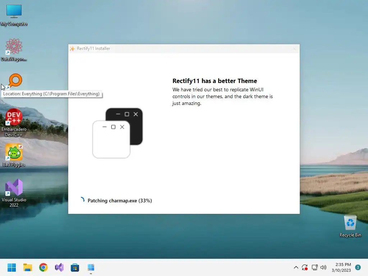Click the 'Rectify11 has a better Theme' heading

[215, 81]
